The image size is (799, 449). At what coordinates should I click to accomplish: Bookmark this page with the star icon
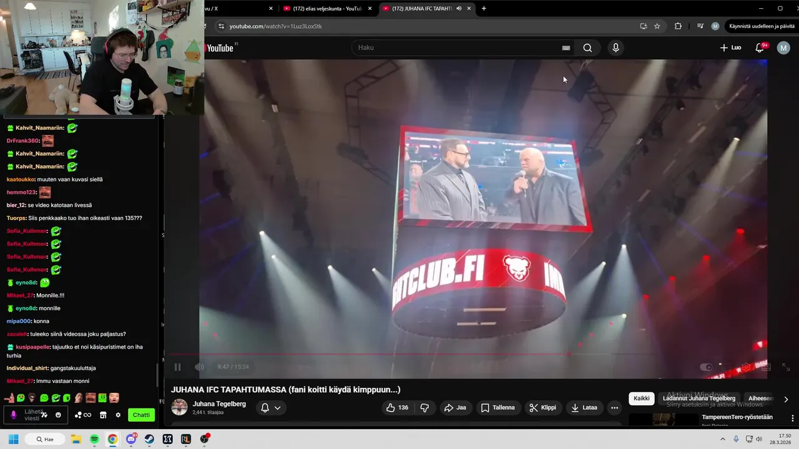[x=657, y=26]
